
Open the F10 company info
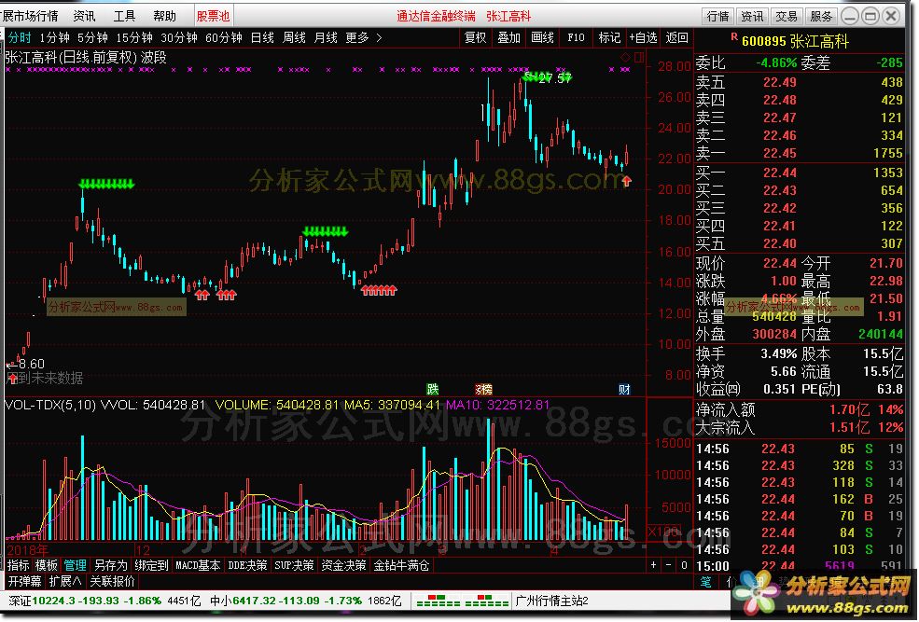[x=577, y=37]
